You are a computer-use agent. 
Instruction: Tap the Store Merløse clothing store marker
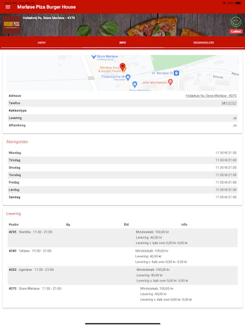tap(94, 57)
